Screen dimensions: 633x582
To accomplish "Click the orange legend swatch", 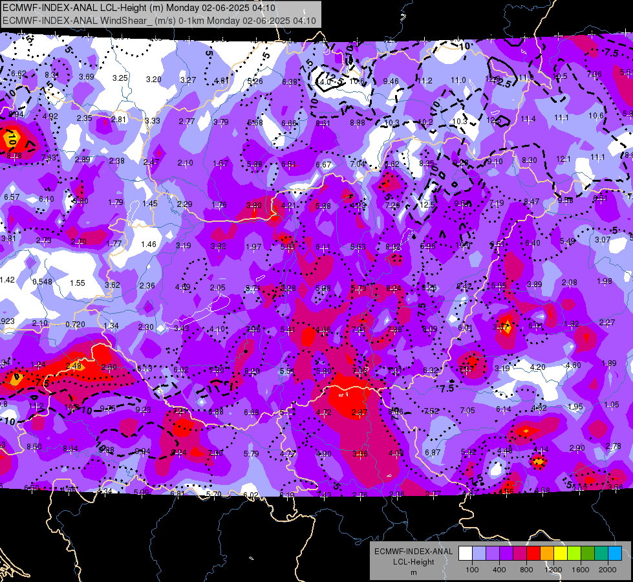I will point(546,554).
